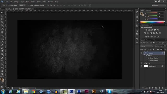Click the add layer style fx icon
Viewport: 167px width, 94px height.
[146, 88]
